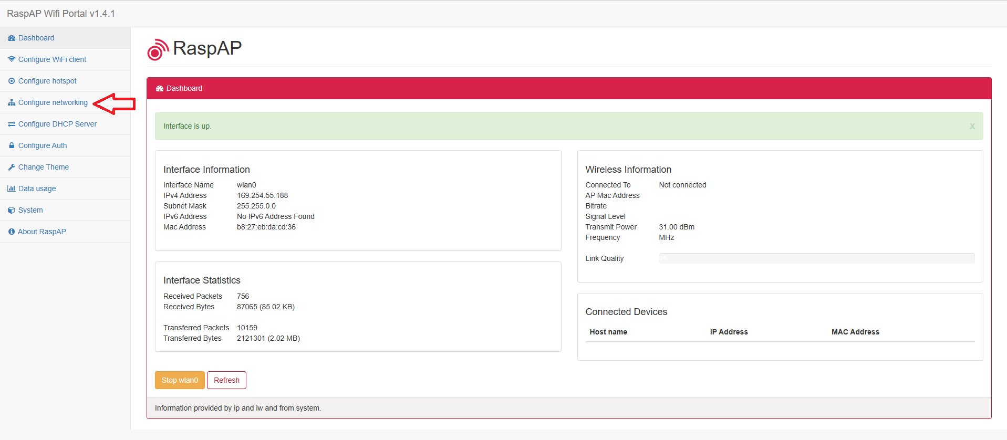Click the transferred packets value 10159
This screenshot has width=1007, height=440.
point(247,328)
